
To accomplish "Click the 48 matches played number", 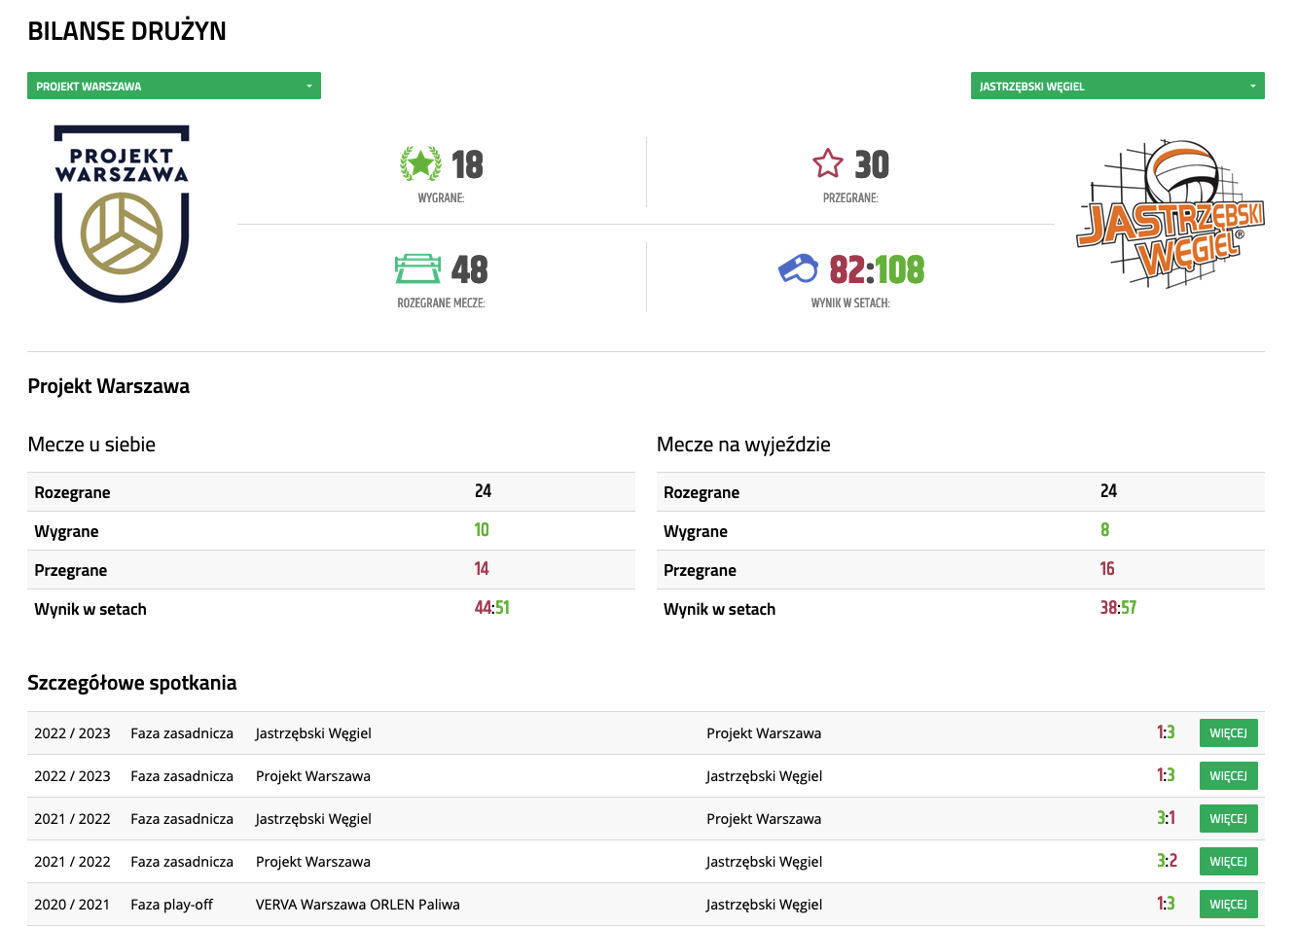I will (469, 269).
